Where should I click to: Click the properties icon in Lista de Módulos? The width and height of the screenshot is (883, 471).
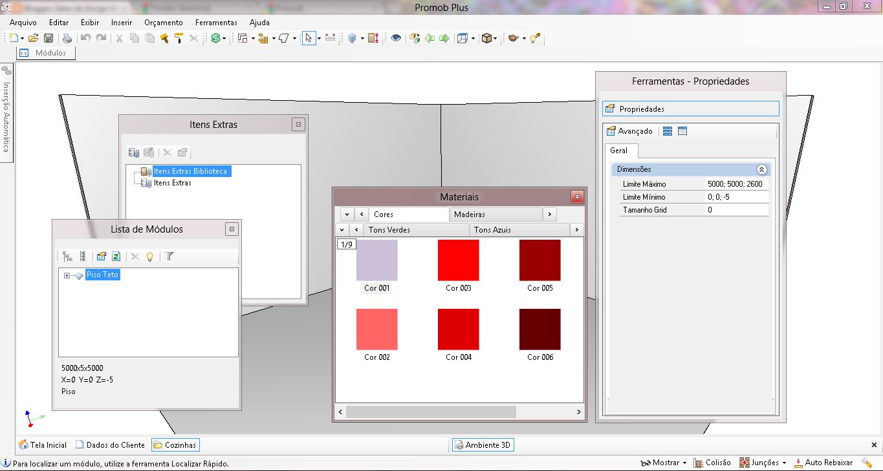tap(101, 256)
